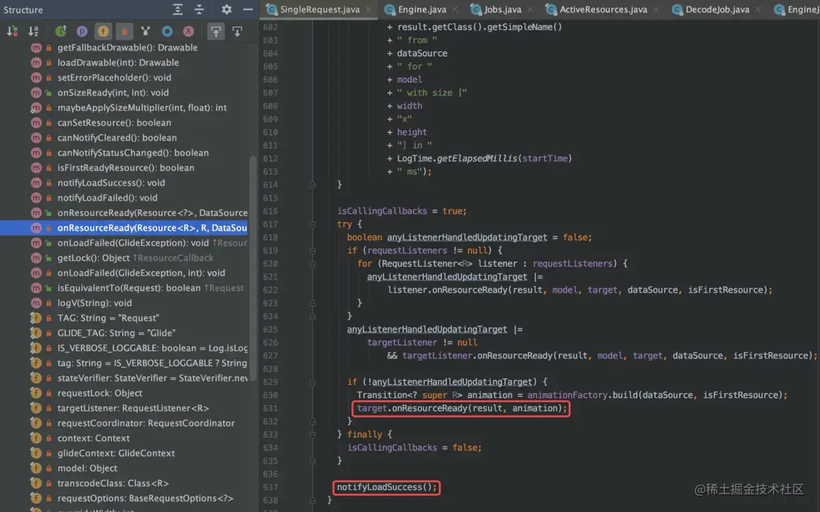Click the field icon beside model: Object

click(36, 468)
